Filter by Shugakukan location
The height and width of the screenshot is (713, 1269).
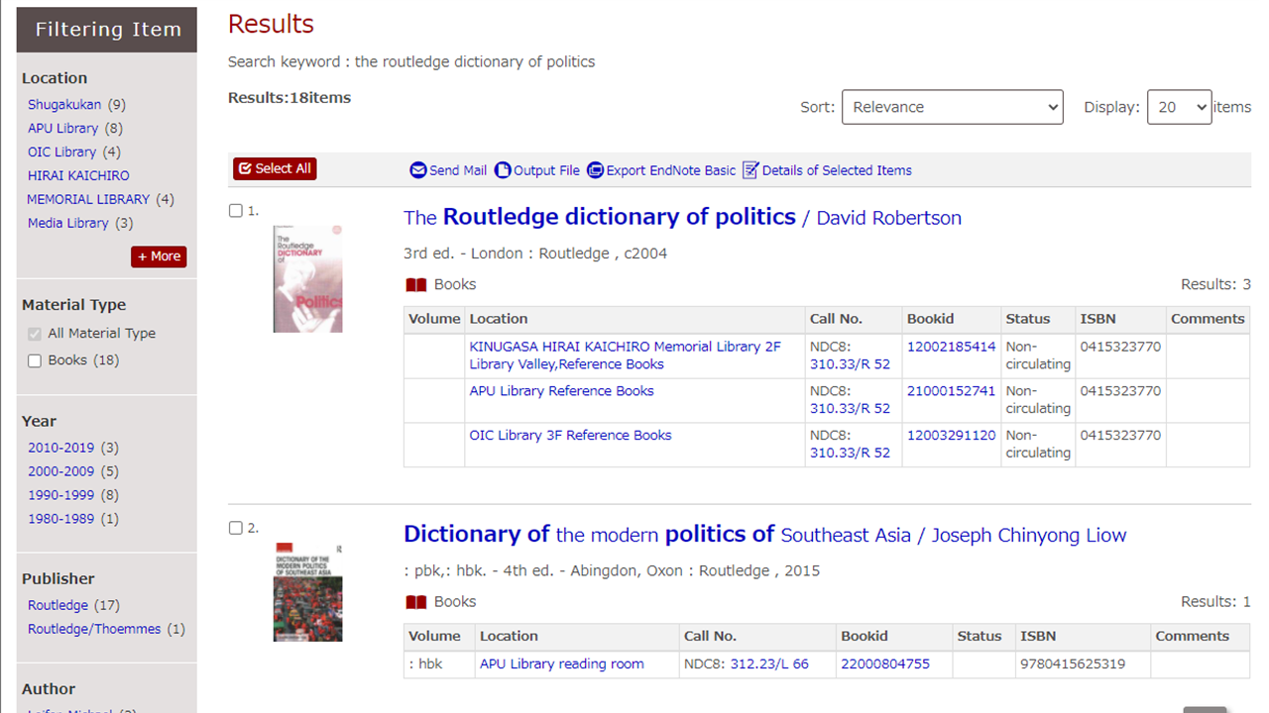[x=64, y=105]
